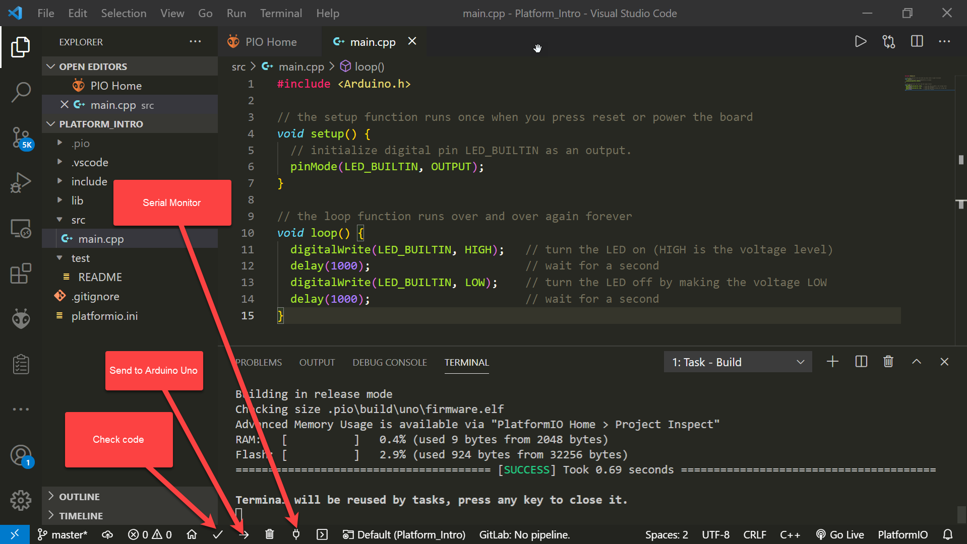This screenshot has width=967, height=544.
Task: Split the terminal panel
Action: [x=861, y=362]
